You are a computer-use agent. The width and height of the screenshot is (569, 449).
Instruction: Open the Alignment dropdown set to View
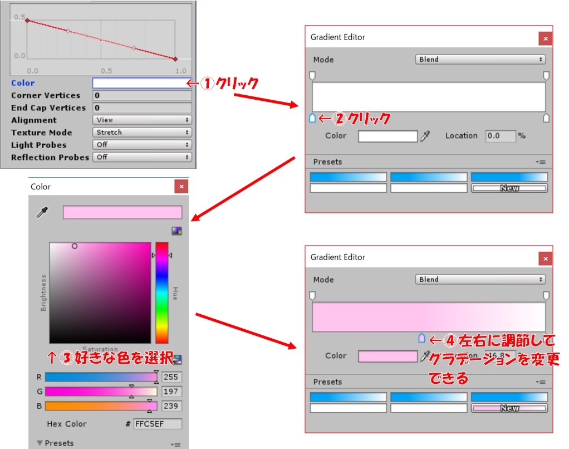click(x=141, y=120)
